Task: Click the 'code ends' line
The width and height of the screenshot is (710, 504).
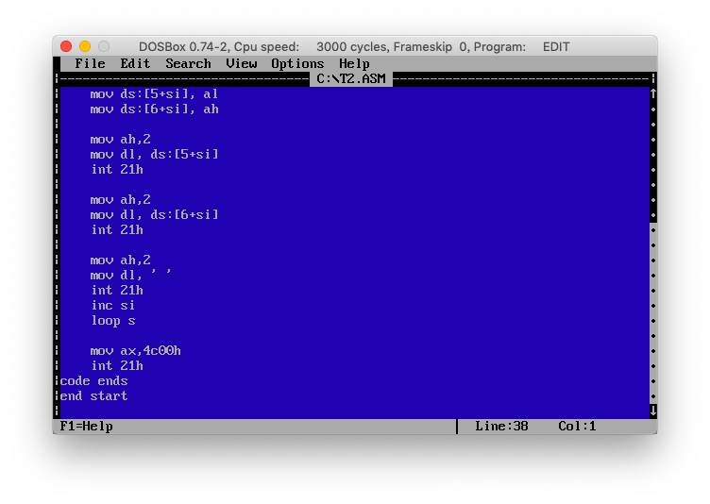Action: point(93,380)
